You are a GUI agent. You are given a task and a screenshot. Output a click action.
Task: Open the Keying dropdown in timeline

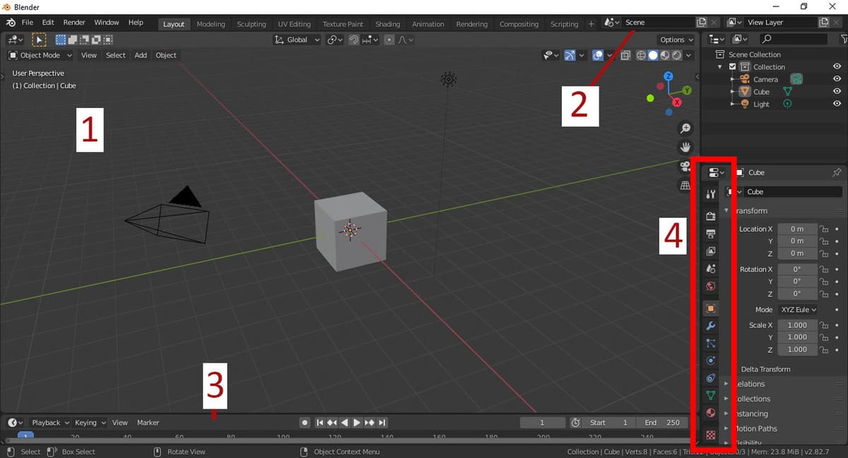pyautogui.click(x=90, y=423)
